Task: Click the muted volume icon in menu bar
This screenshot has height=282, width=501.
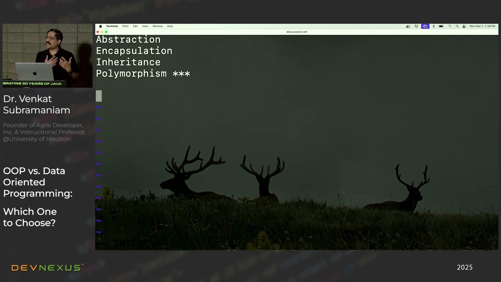Action: point(408,26)
